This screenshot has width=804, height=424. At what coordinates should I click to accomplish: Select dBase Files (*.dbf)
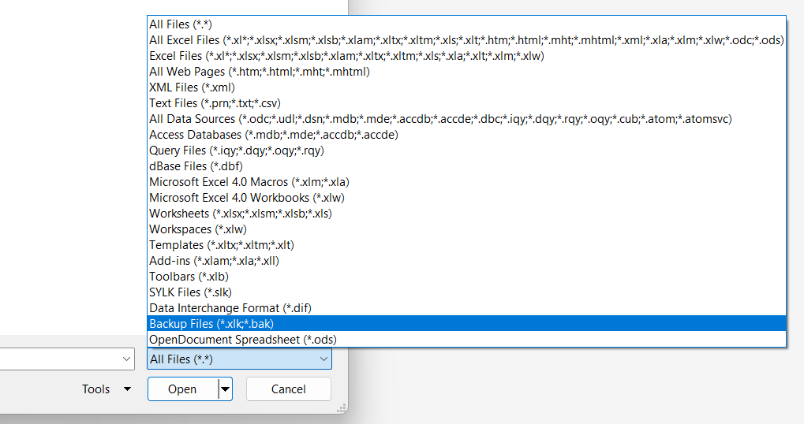(466, 166)
